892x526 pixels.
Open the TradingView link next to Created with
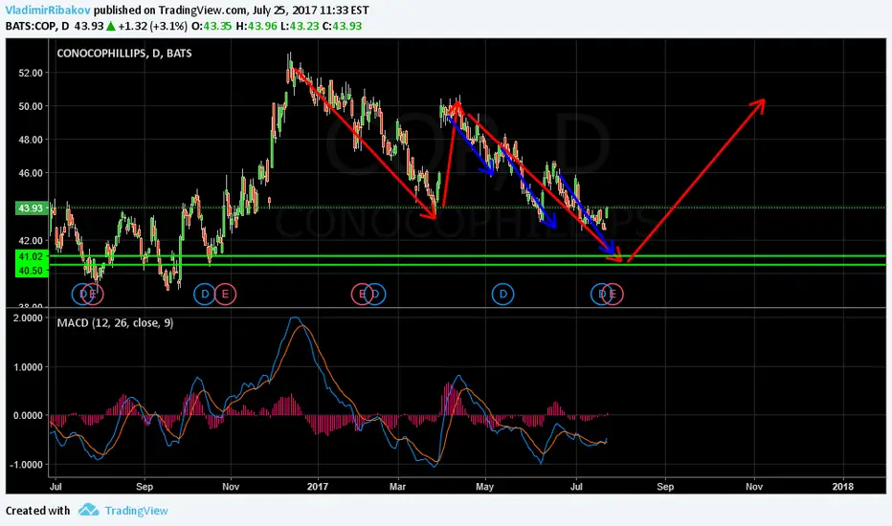click(136, 511)
